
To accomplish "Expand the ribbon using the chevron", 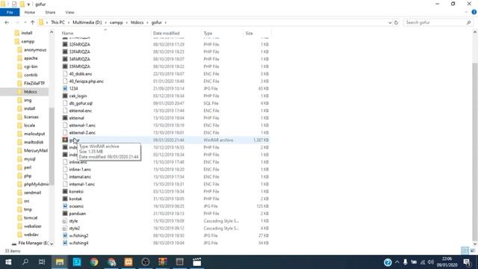I will tap(466, 12).
